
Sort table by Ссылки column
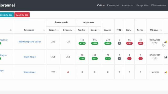click(108, 30)
